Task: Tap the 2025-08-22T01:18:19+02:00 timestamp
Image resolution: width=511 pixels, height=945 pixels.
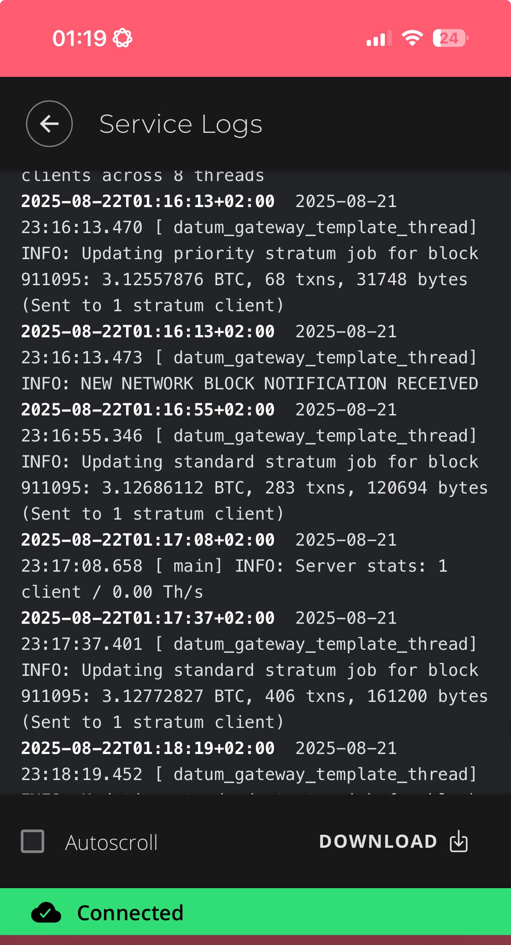Action: 148,748
